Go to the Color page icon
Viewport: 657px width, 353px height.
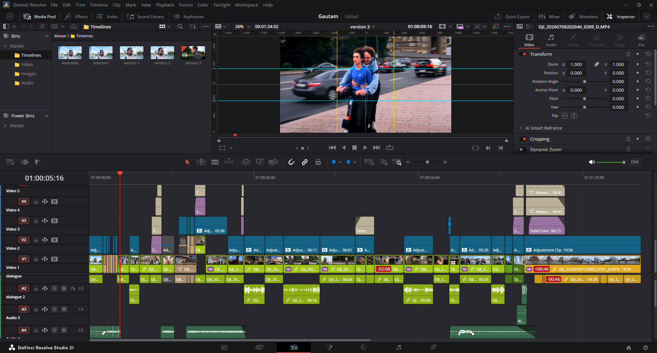click(364, 348)
